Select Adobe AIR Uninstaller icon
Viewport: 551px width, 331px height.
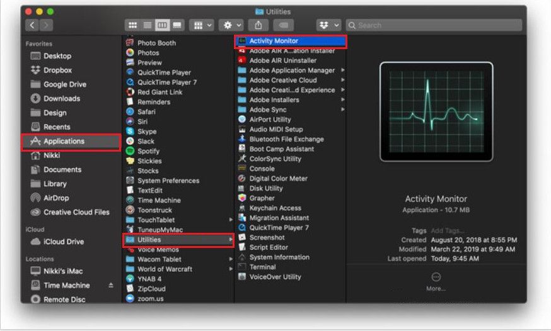[x=241, y=60]
